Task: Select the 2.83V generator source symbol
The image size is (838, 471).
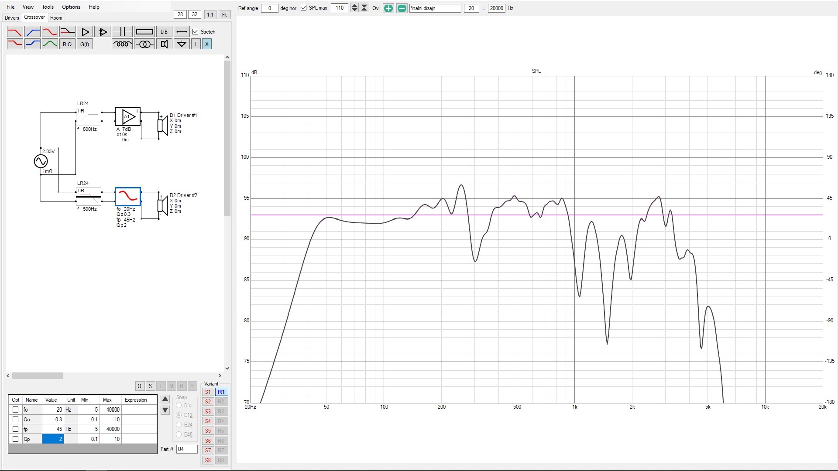Action: pos(41,161)
